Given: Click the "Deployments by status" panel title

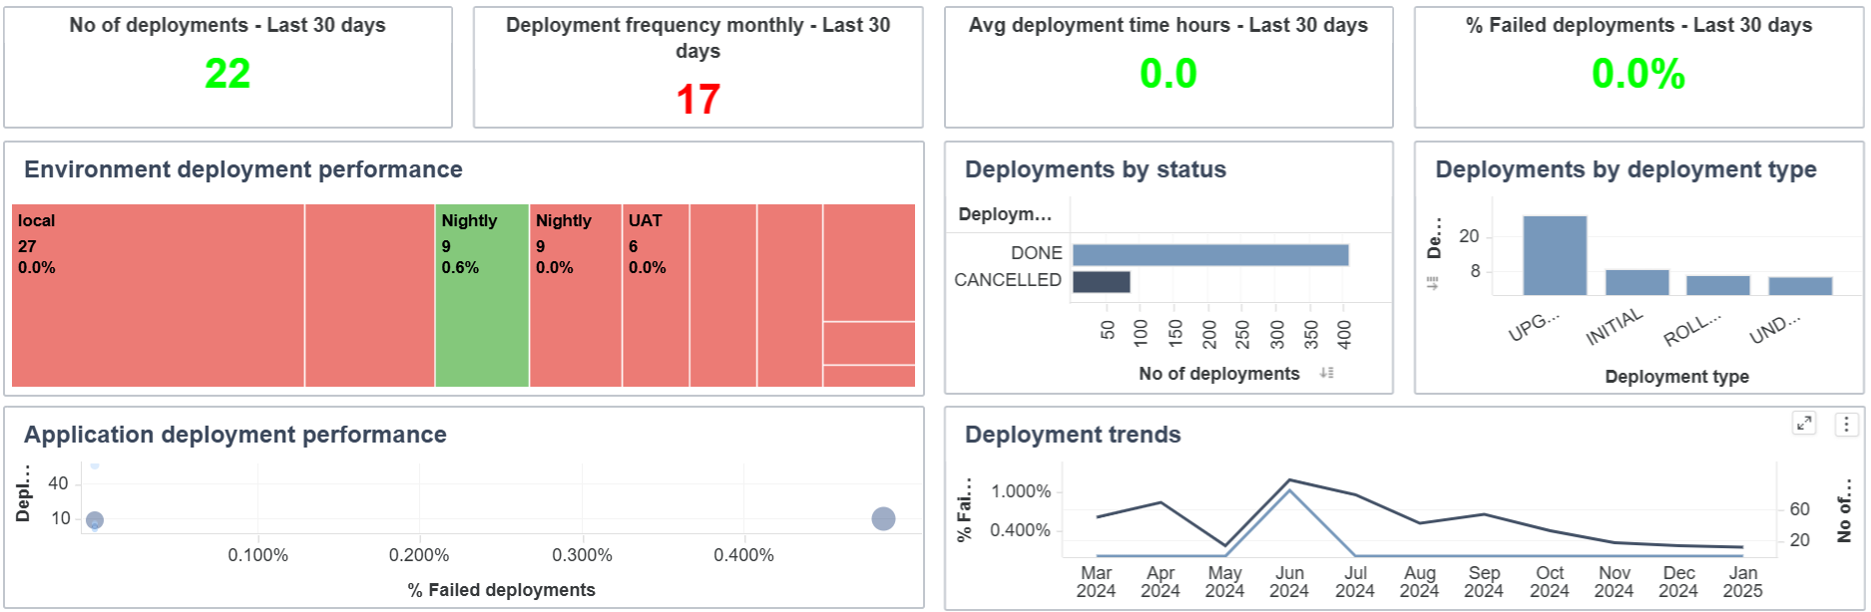Looking at the screenshot, I should [x=1096, y=169].
